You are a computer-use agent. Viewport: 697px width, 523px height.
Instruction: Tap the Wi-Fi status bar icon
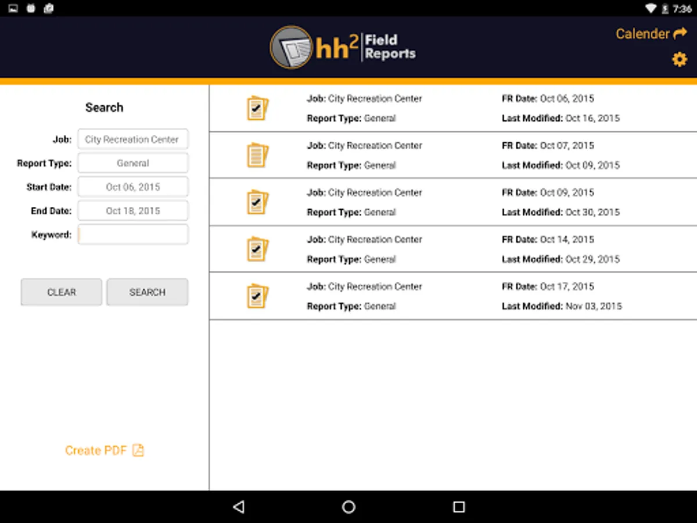click(x=651, y=9)
